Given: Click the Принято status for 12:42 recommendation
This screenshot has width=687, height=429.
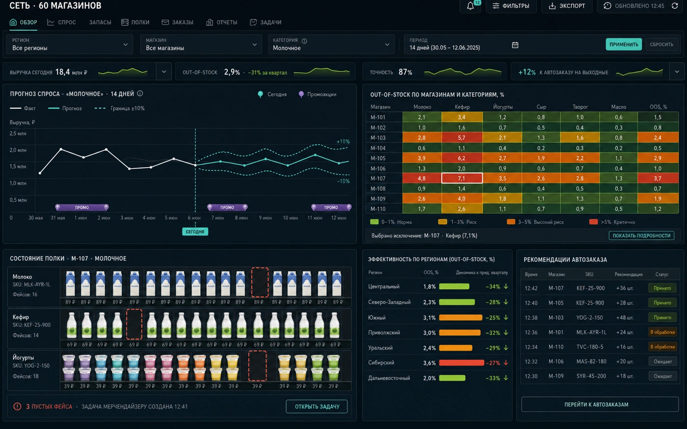Looking at the screenshot, I should coord(662,288).
